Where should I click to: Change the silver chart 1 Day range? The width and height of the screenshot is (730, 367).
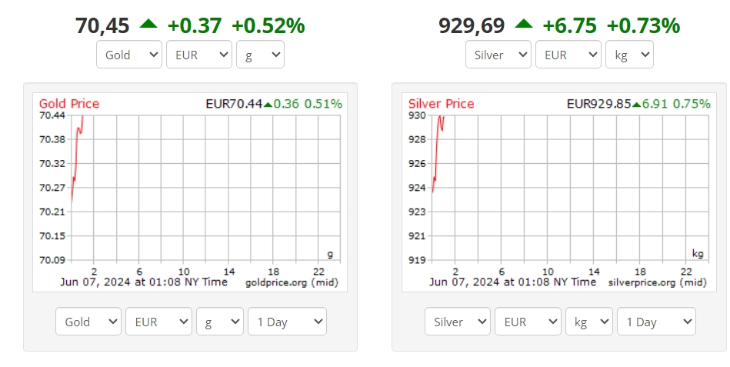point(656,322)
